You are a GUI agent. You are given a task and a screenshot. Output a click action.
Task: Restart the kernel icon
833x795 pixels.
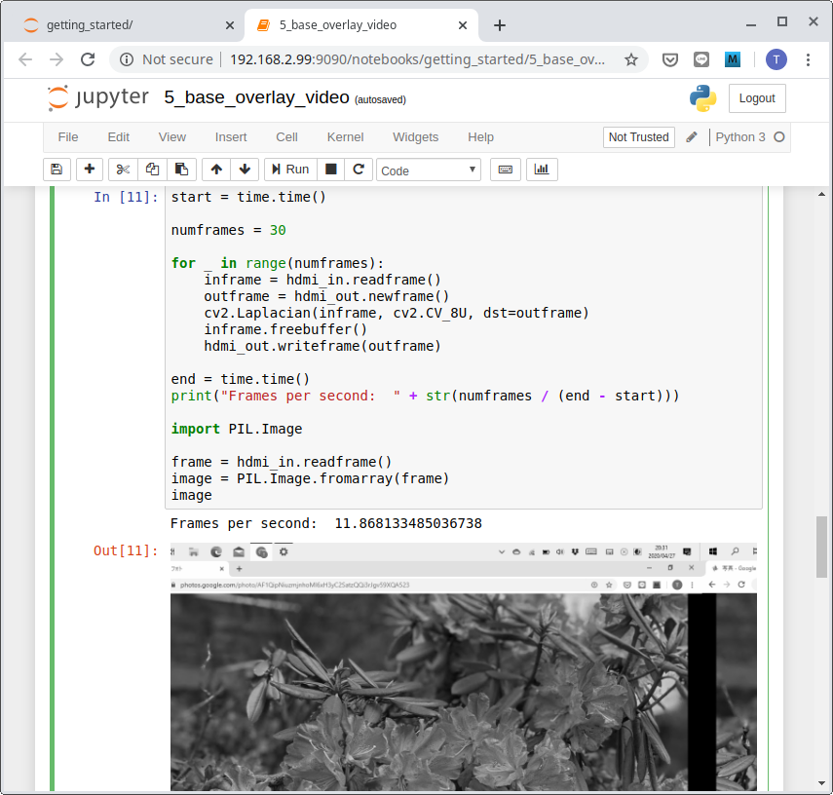pos(359,170)
